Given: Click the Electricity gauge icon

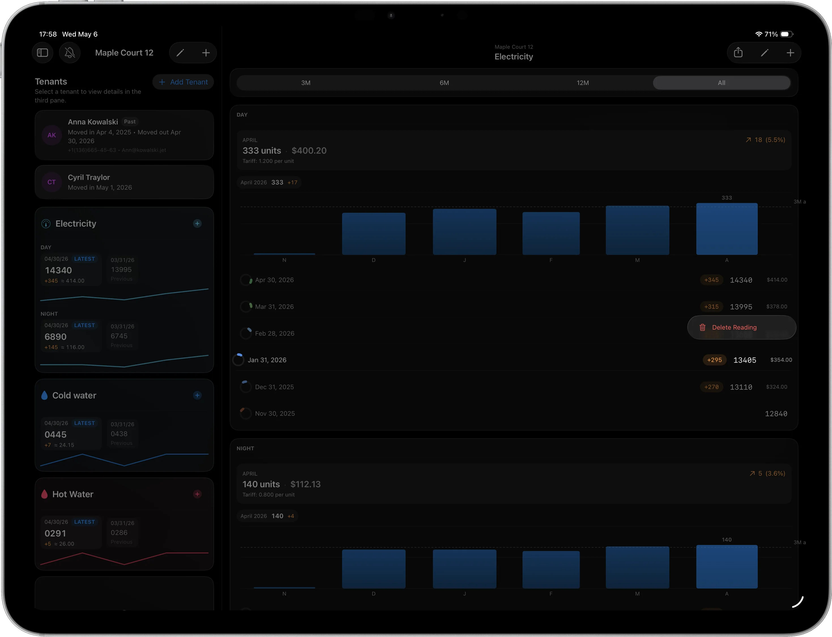Looking at the screenshot, I should point(46,224).
